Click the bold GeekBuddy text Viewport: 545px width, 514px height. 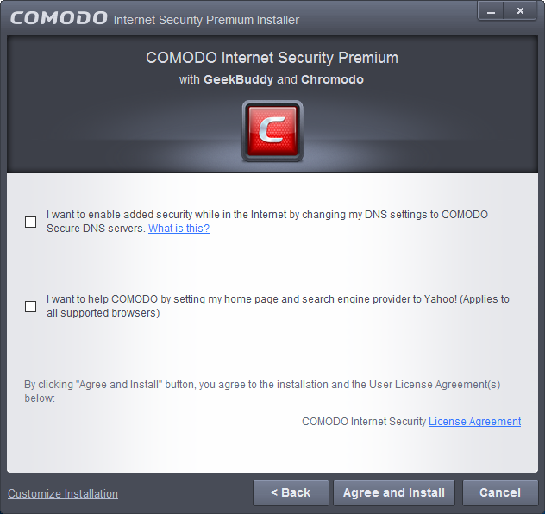point(238,79)
